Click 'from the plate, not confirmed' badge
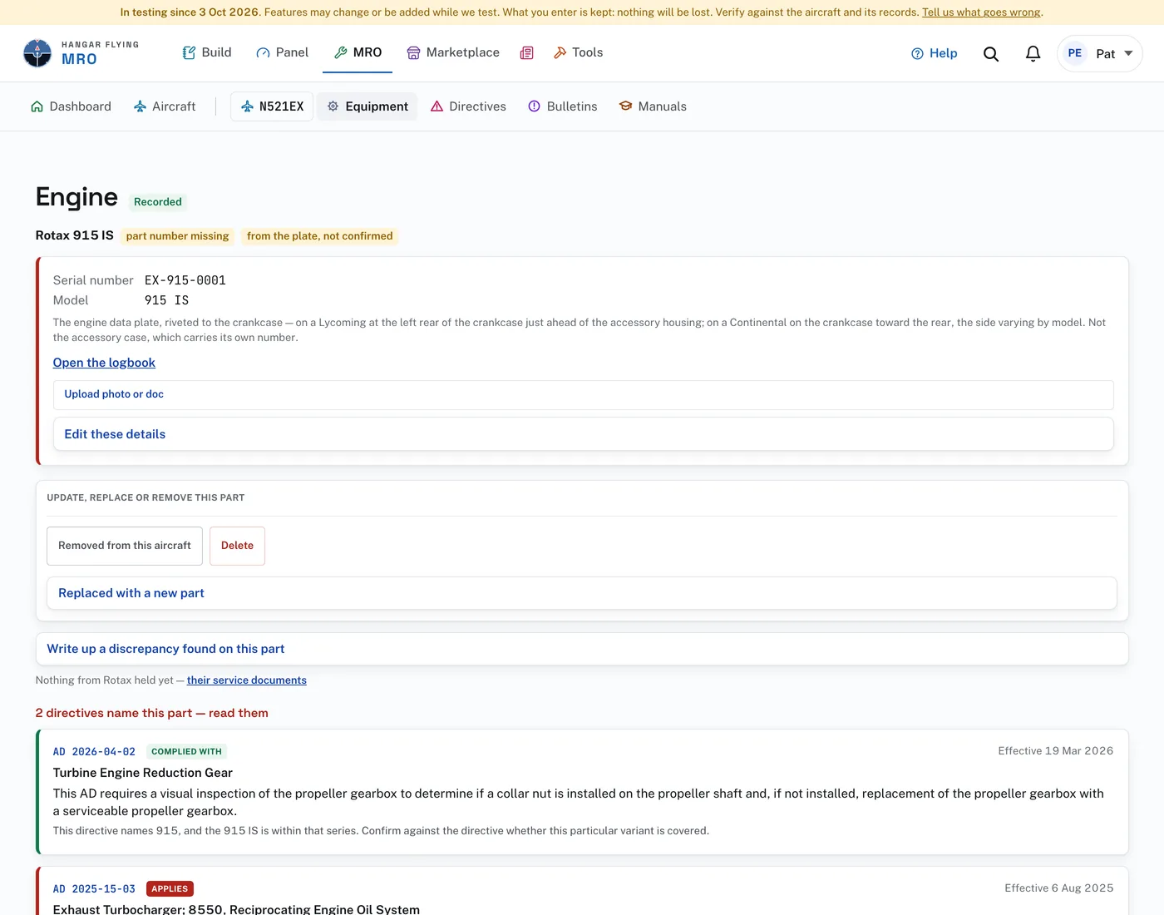Screen dimensions: 1164x915 coord(320,236)
